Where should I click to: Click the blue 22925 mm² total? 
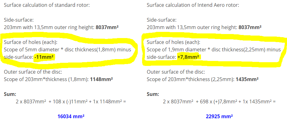point(219,116)
